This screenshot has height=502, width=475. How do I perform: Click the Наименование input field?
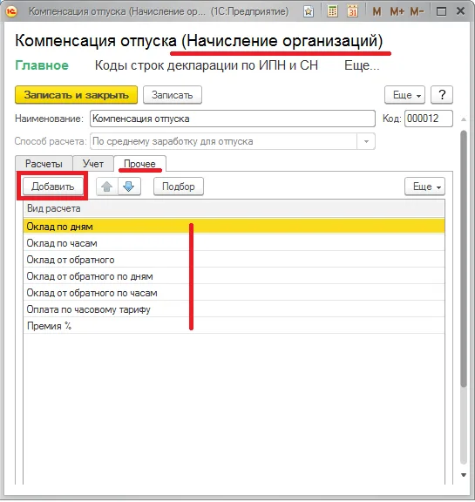point(233,119)
